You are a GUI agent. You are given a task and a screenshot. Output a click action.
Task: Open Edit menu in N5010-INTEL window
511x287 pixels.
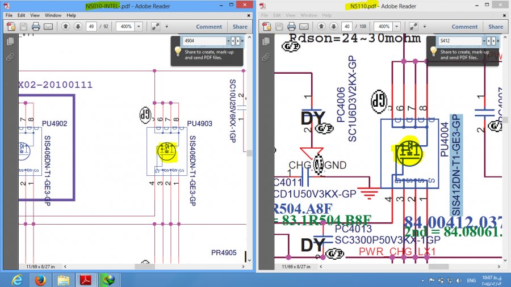point(21,15)
